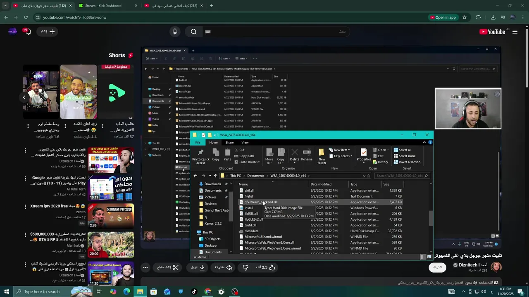Click the Paste icon in ribbon

[227, 155]
